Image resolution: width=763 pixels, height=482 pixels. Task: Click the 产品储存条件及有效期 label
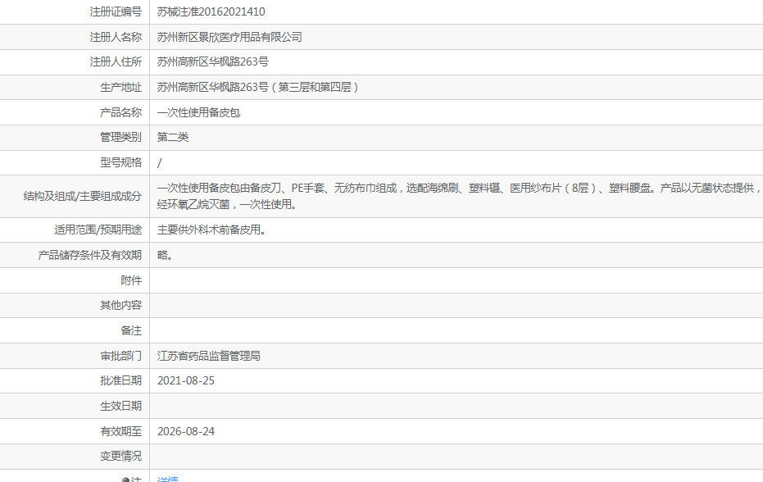(x=90, y=255)
